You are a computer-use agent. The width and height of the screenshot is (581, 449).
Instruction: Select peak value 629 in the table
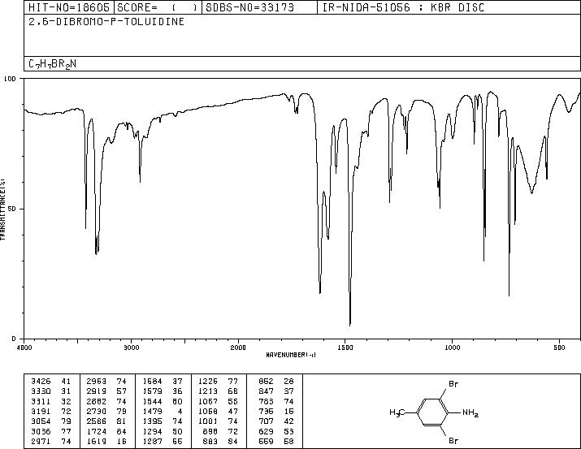click(x=266, y=431)
